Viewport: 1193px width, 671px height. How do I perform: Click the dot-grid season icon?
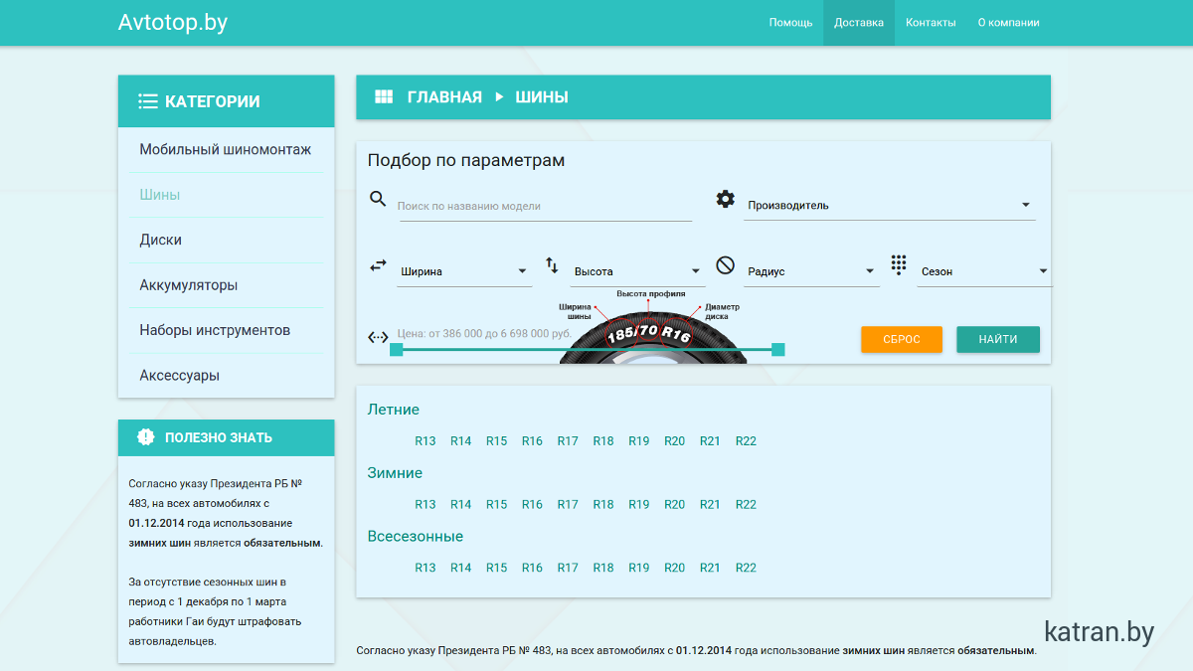(x=899, y=264)
